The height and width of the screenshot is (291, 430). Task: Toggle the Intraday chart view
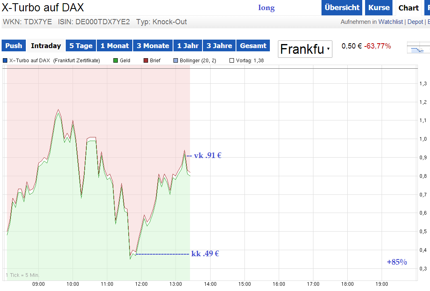point(45,46)
